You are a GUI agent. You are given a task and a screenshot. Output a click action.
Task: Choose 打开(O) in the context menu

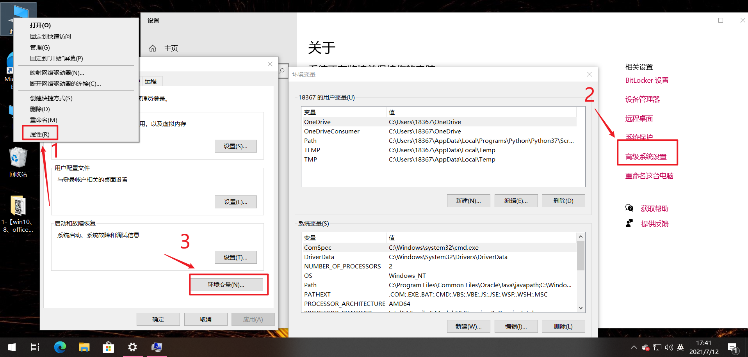(x=76, y=25)
